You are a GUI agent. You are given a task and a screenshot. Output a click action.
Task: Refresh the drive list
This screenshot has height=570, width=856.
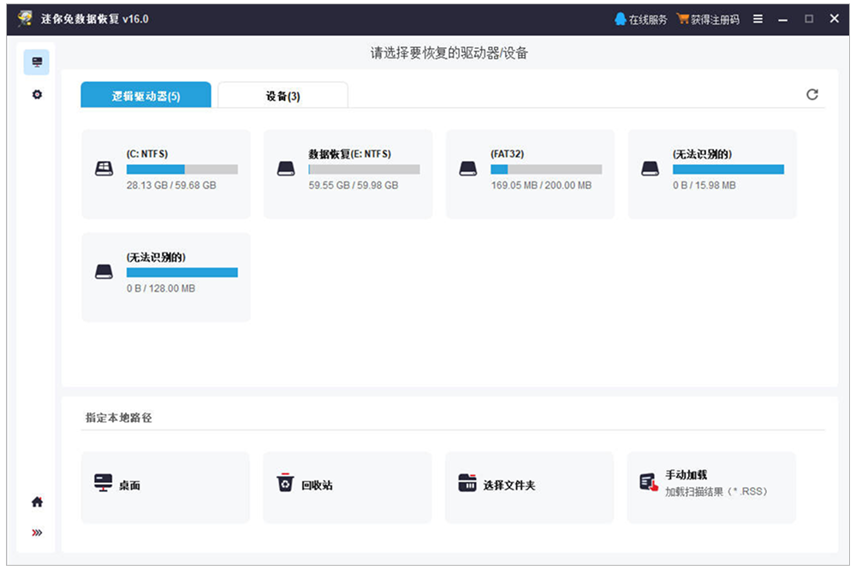(x=812, y=94)
